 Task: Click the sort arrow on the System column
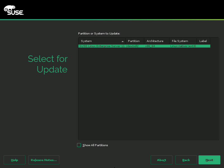(x=122, y=41)
